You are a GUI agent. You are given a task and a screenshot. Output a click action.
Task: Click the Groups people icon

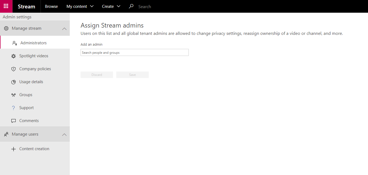[x=14, y=95]
